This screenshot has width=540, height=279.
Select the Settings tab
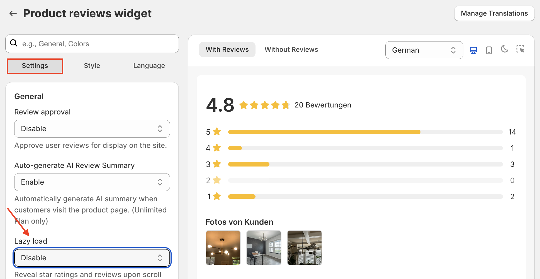tap(35, 66)
